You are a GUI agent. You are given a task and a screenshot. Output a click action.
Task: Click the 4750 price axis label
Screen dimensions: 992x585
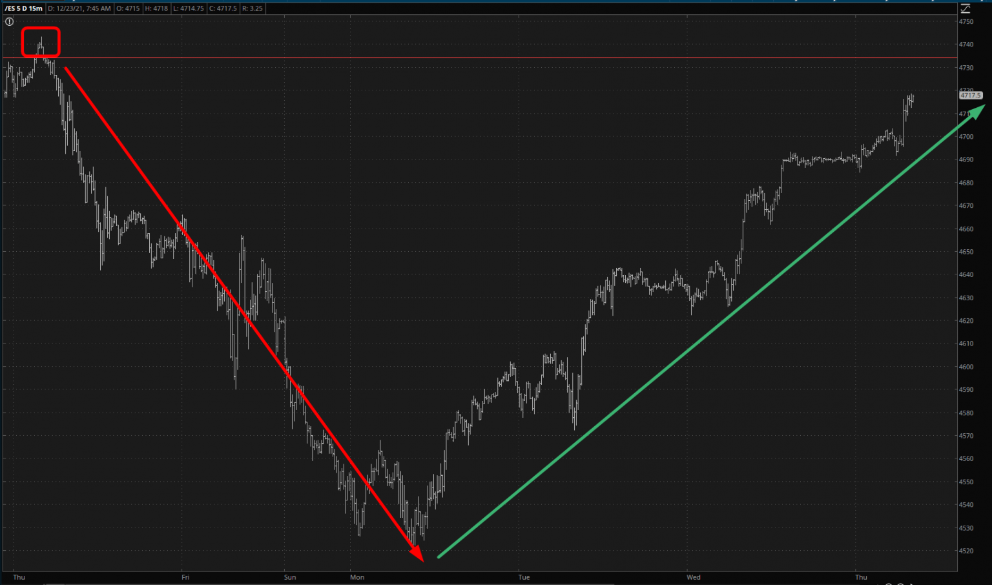tap(966, 22)
